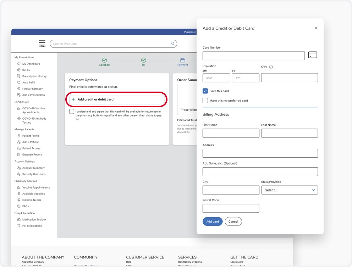Click the Auto Refill icon

(19, 82)
